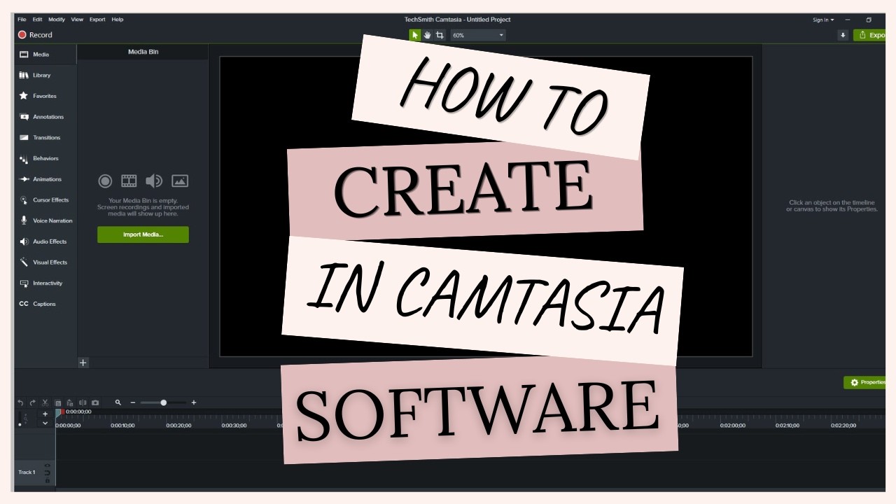Open the Sign In dropdown
Screen dimensions: 896x504
[823, 20]
